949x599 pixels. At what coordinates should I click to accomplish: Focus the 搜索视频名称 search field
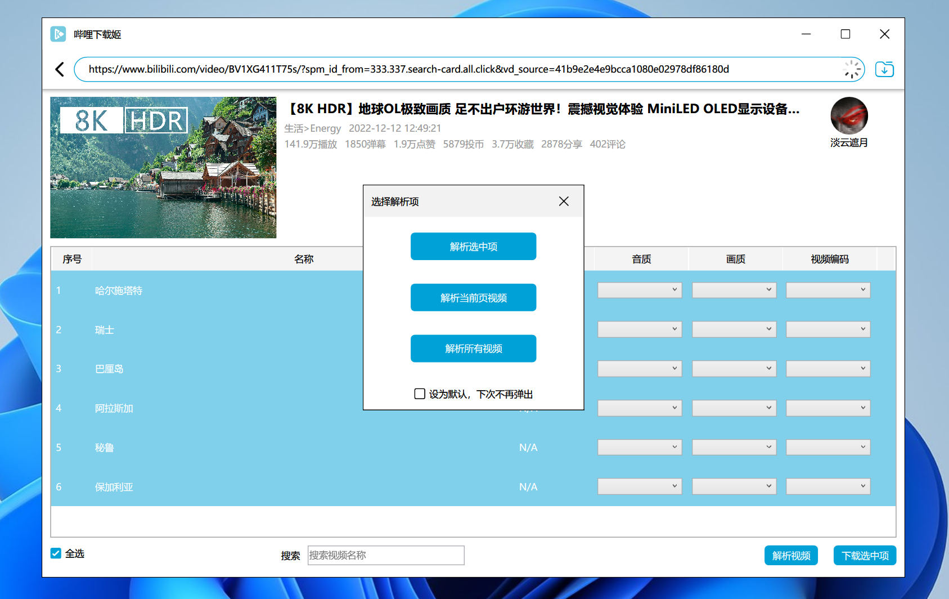[x=386, y=555]
